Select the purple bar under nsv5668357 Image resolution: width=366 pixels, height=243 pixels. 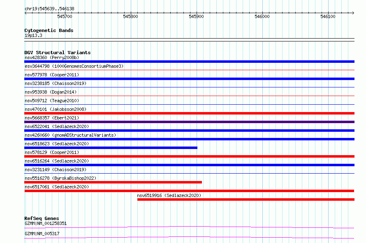point(189,122)
